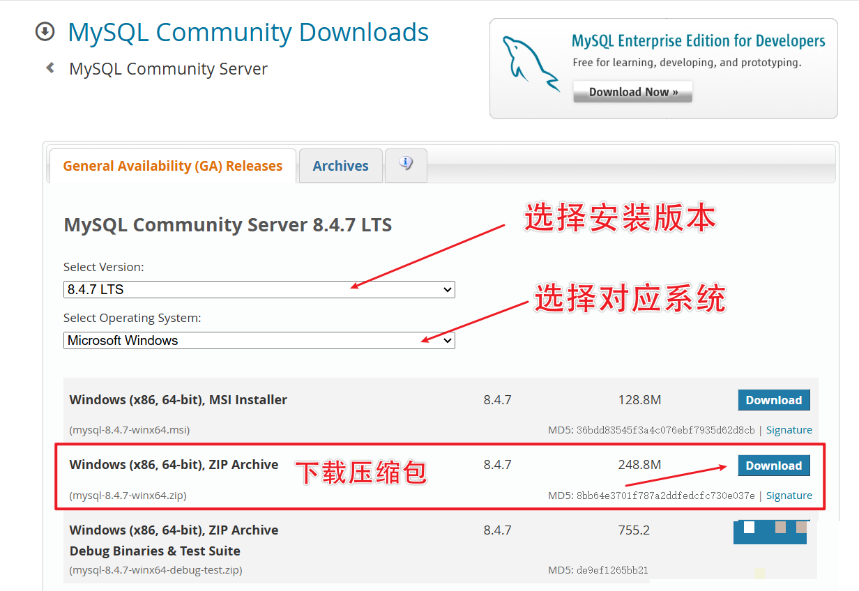Open Signature link for MSI Installer

[789, 430]
